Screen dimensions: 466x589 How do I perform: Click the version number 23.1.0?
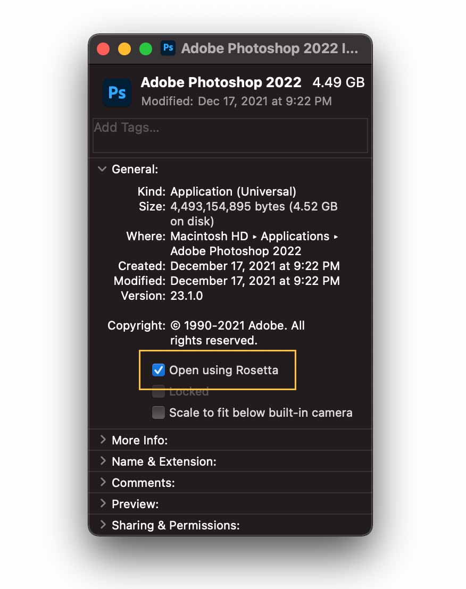(x=186, y=296)
